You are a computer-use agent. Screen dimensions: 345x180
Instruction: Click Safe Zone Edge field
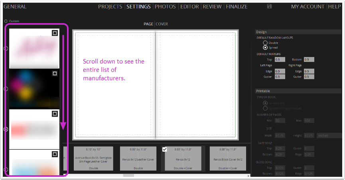click(309, 154)
